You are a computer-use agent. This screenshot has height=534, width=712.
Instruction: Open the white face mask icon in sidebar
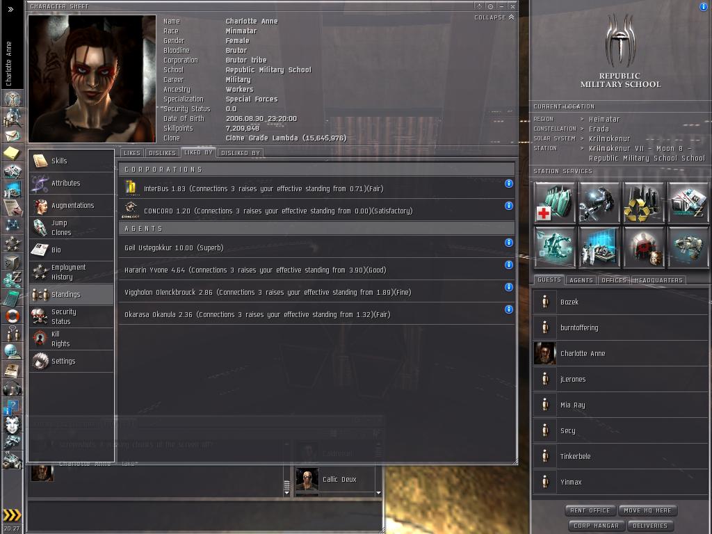pos(13,425)
